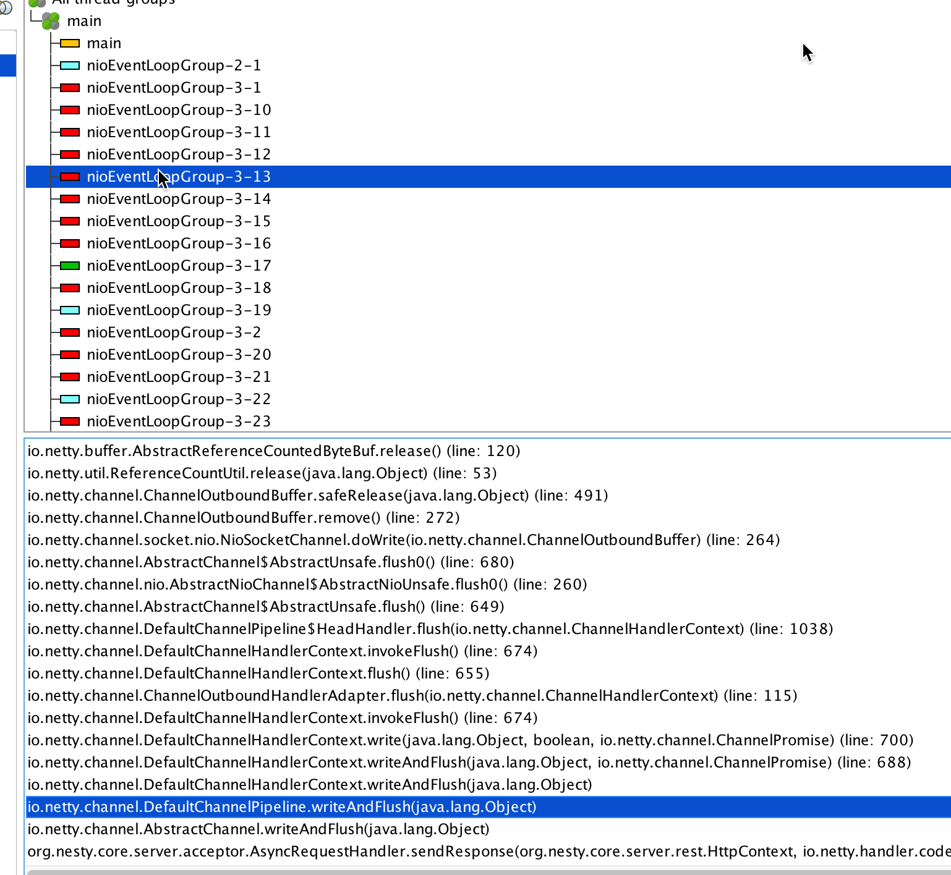Click the green icon of nioEventLoopGroup-3-17
This screenshot has width=951, height=875.
click(x=70, y=266)
